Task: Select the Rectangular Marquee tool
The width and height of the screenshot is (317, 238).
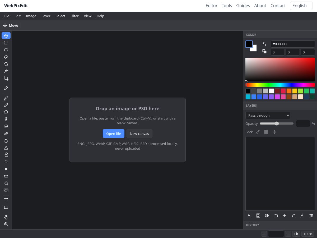Action: (6, 43)
